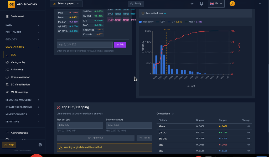Screen dimensions: 269x157
Task: Click the purple Add percentile button
Action: click(120, 44)
